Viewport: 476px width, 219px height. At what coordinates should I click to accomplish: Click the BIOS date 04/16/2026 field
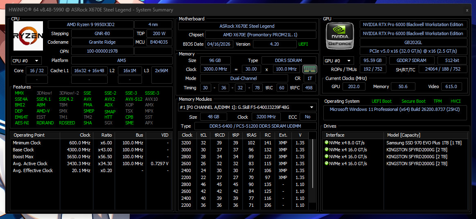tap(219, 44)
